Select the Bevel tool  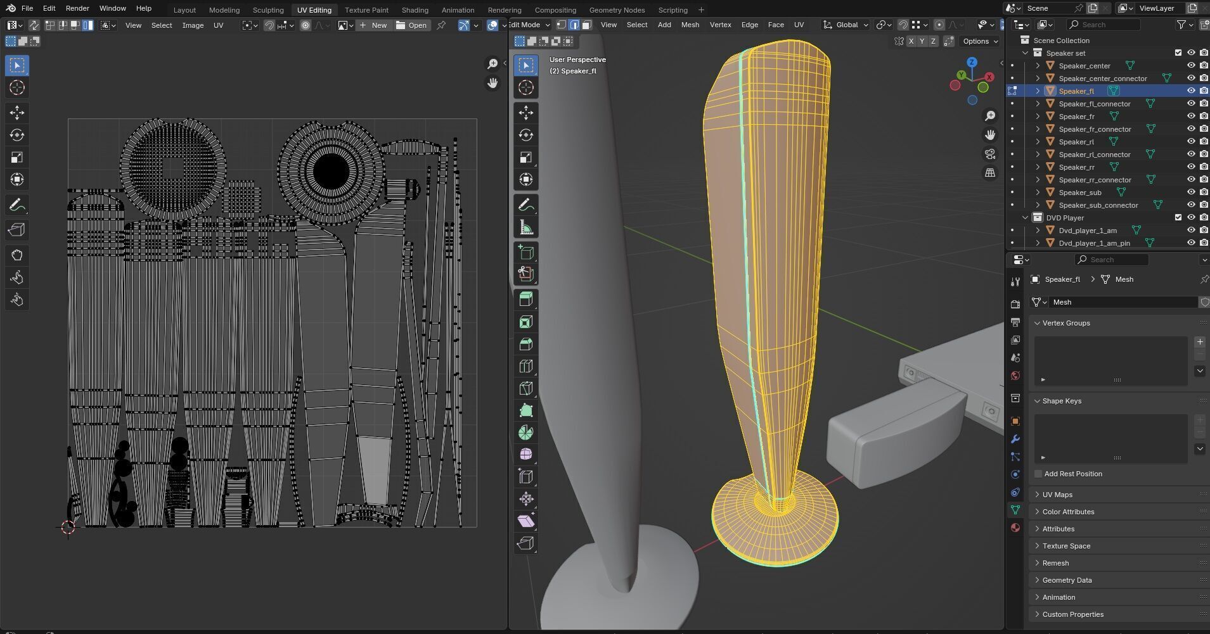point(525,344)
